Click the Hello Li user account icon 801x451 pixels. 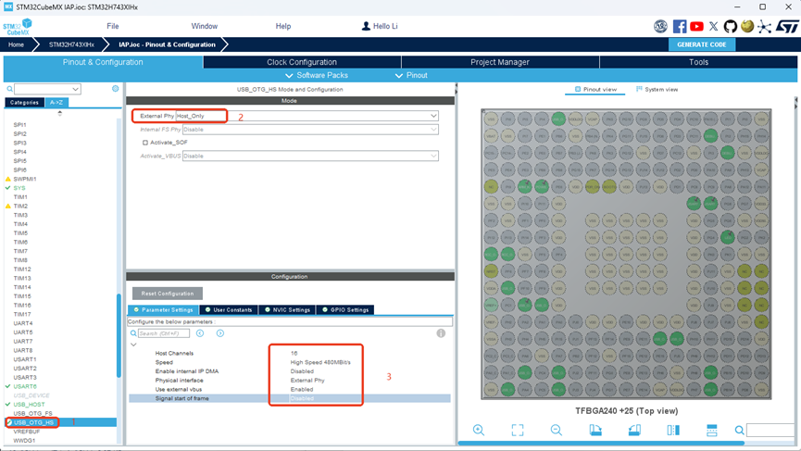366,26
